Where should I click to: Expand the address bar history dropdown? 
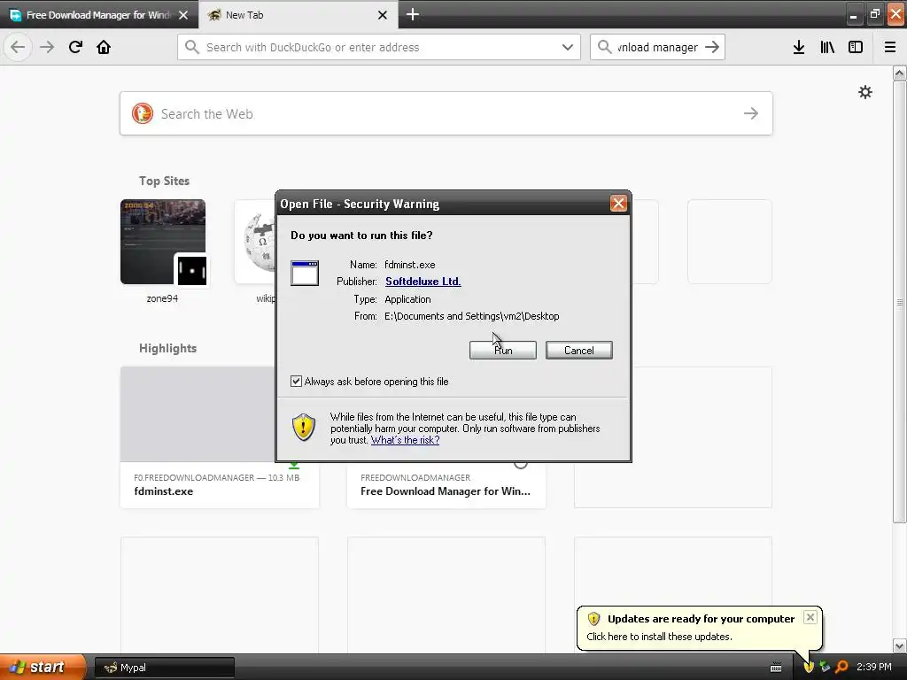(568, 47)
